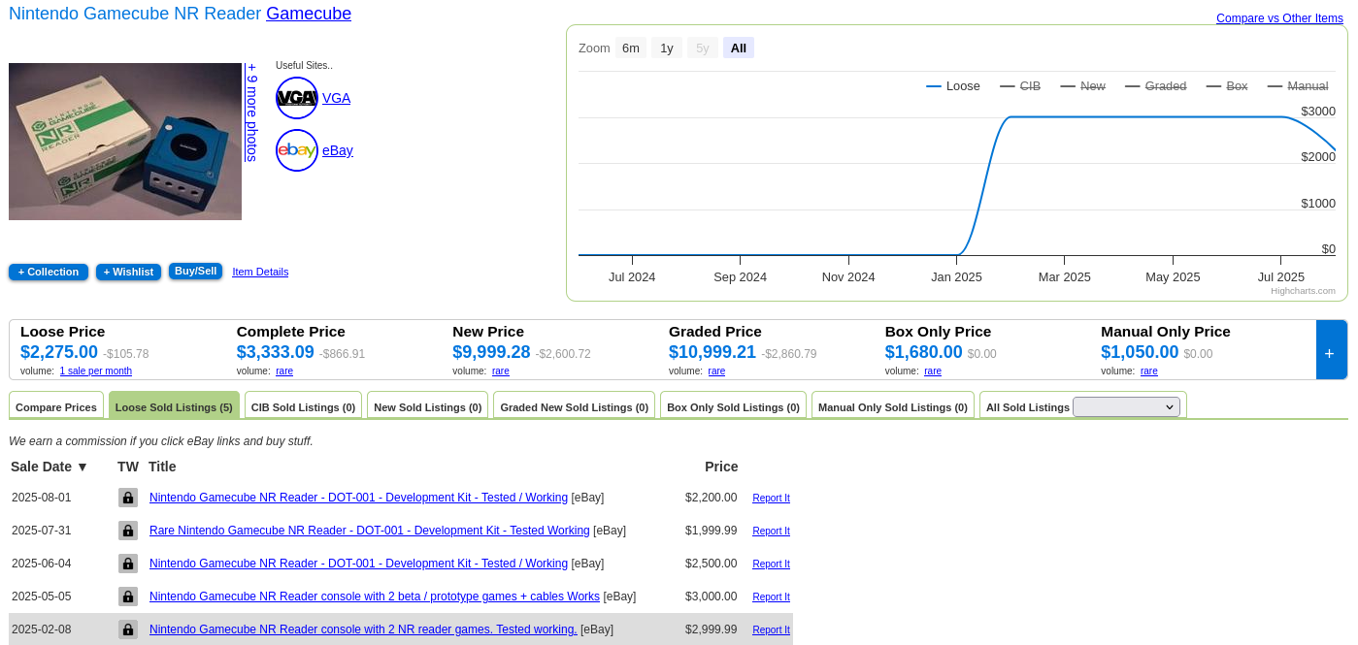The height and width of the screenshot is (645, 1358).
Task: Open listing with 2 NR reader games
Action: 363,629
